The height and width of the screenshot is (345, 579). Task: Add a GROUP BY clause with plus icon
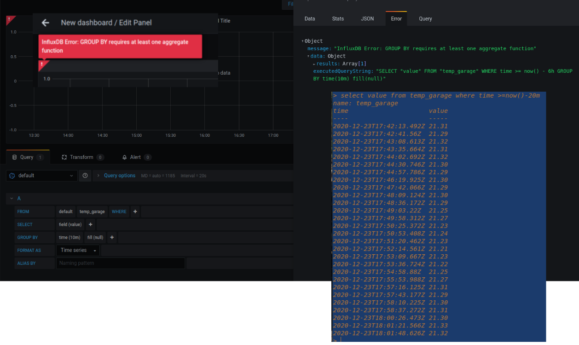point(112,237)
